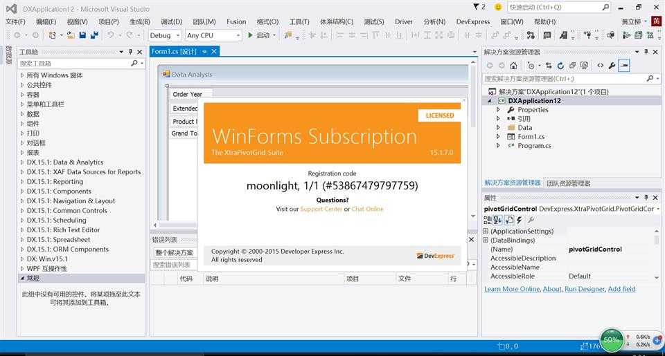
Task: Switch to the 团队资源管理器 tab
Action: [568, 183]
